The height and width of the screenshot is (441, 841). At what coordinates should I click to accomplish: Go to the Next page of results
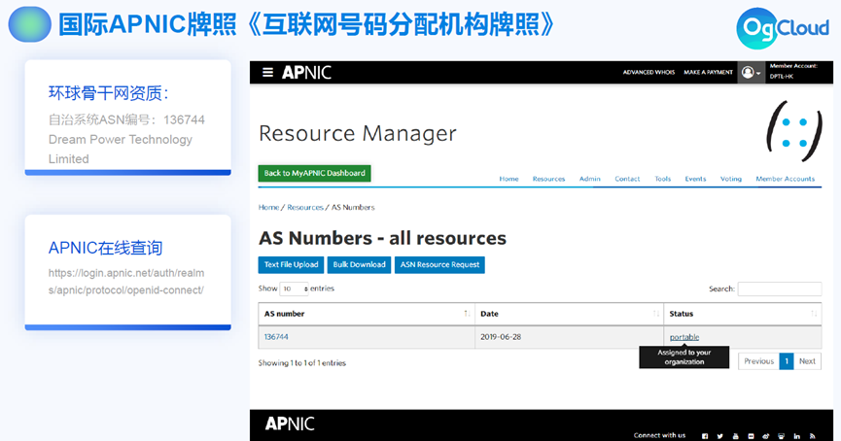[807, 360]
